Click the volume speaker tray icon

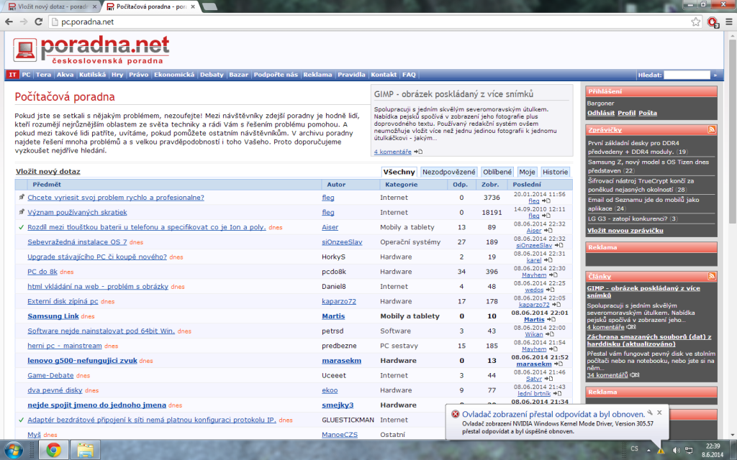[x=676, y=450]
